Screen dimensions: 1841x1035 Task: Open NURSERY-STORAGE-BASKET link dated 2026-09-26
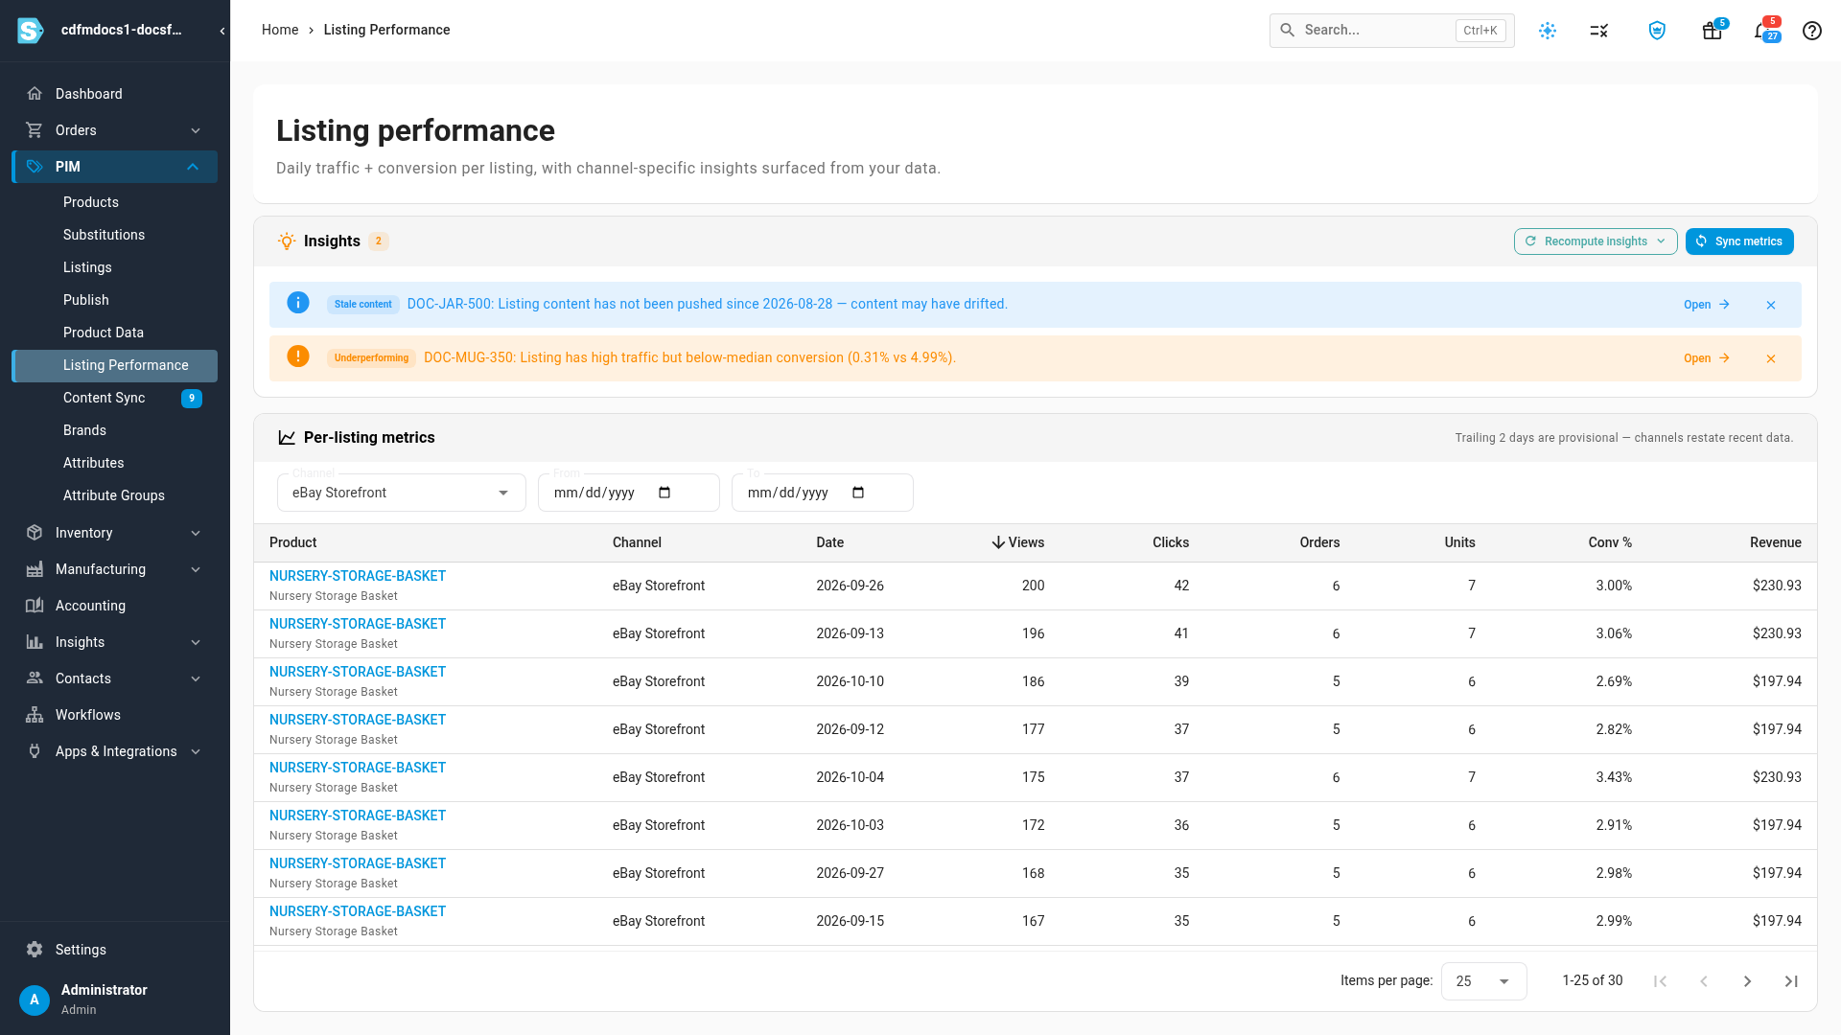click(358, 576)
